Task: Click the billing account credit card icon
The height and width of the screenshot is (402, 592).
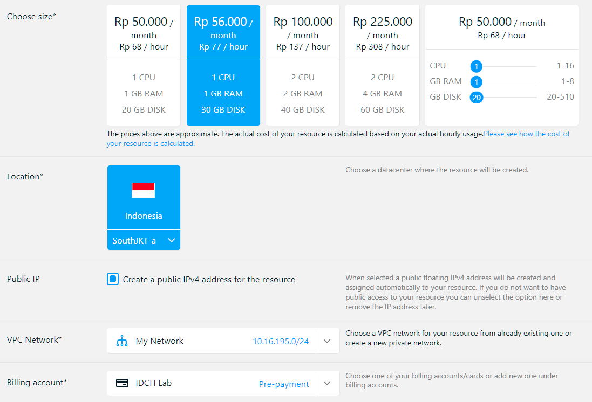Action: tap(123, 383)
